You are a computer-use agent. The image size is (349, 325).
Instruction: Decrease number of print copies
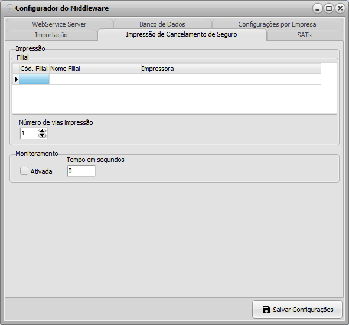pyautogui.click(x=43, y=136)
